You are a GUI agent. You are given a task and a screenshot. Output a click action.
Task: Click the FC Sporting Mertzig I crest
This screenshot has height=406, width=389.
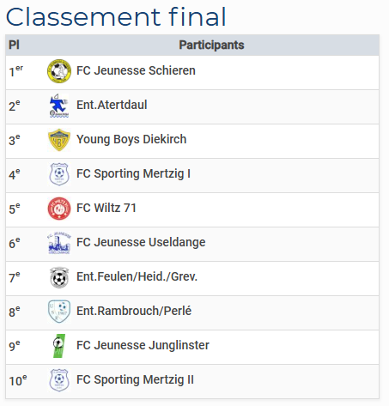coord(59,174)
